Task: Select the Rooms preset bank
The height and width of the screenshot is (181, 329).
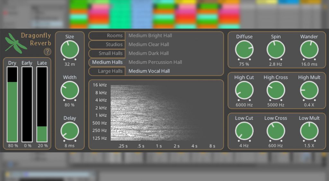Action: coord(107,36)
